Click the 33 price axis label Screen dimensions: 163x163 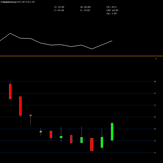tap(155, 105)
